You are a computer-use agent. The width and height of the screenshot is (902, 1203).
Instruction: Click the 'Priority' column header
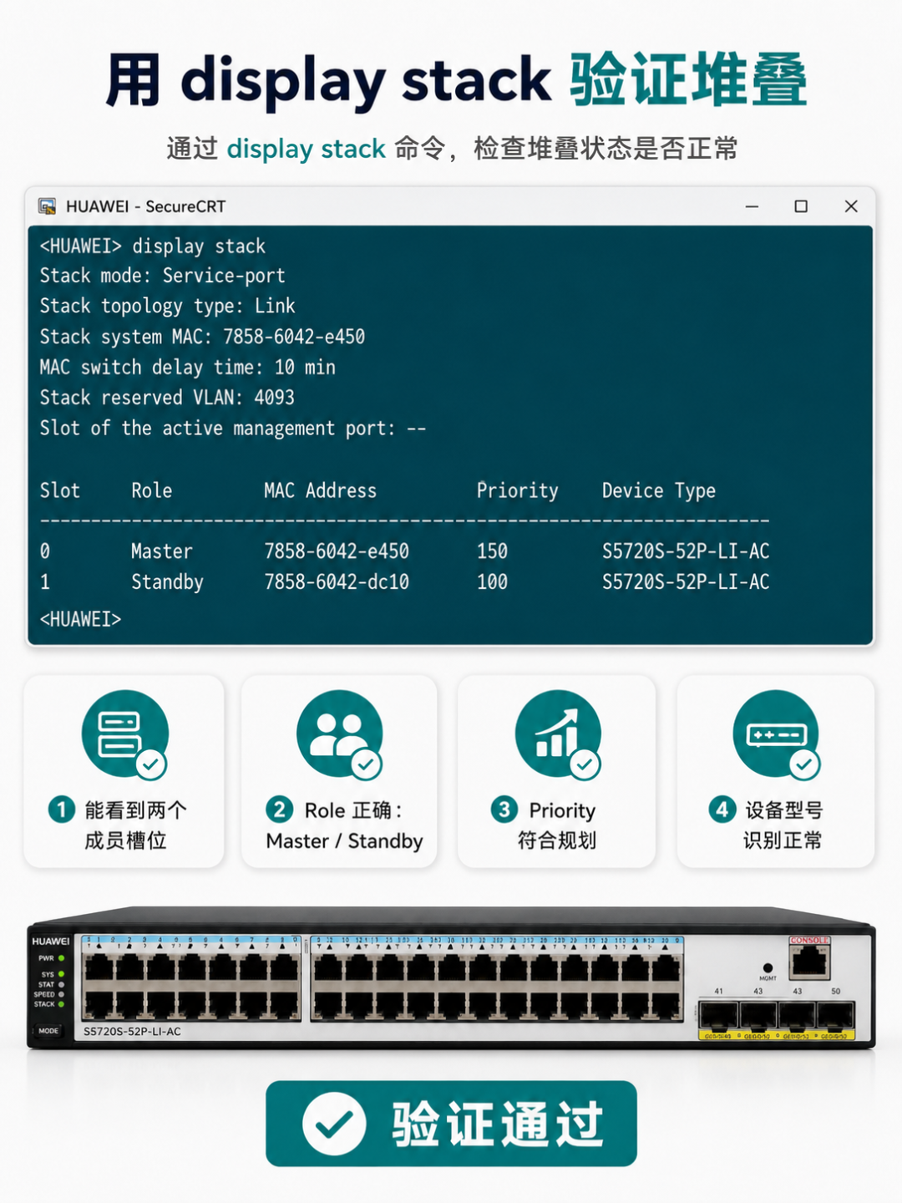(x=517, y=490)
